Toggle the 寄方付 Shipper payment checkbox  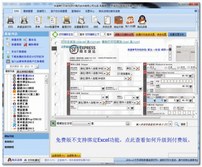(148, 108)
